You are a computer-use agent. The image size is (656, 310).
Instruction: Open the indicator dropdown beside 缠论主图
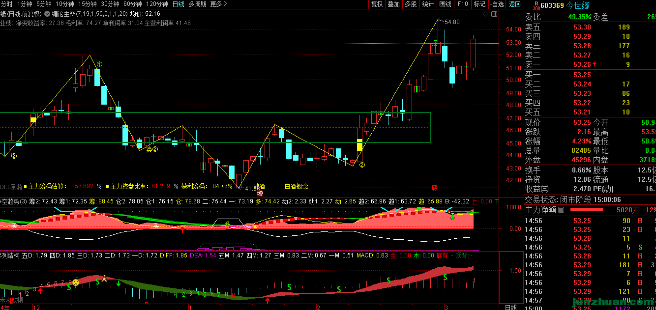click(47, 14)
